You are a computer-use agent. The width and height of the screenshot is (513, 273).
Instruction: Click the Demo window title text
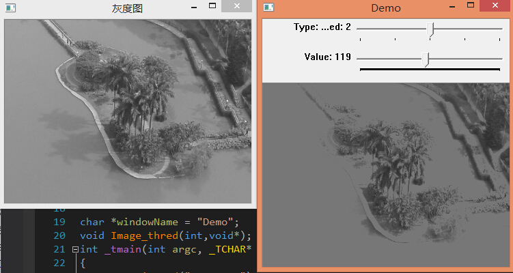coord(386,8)
